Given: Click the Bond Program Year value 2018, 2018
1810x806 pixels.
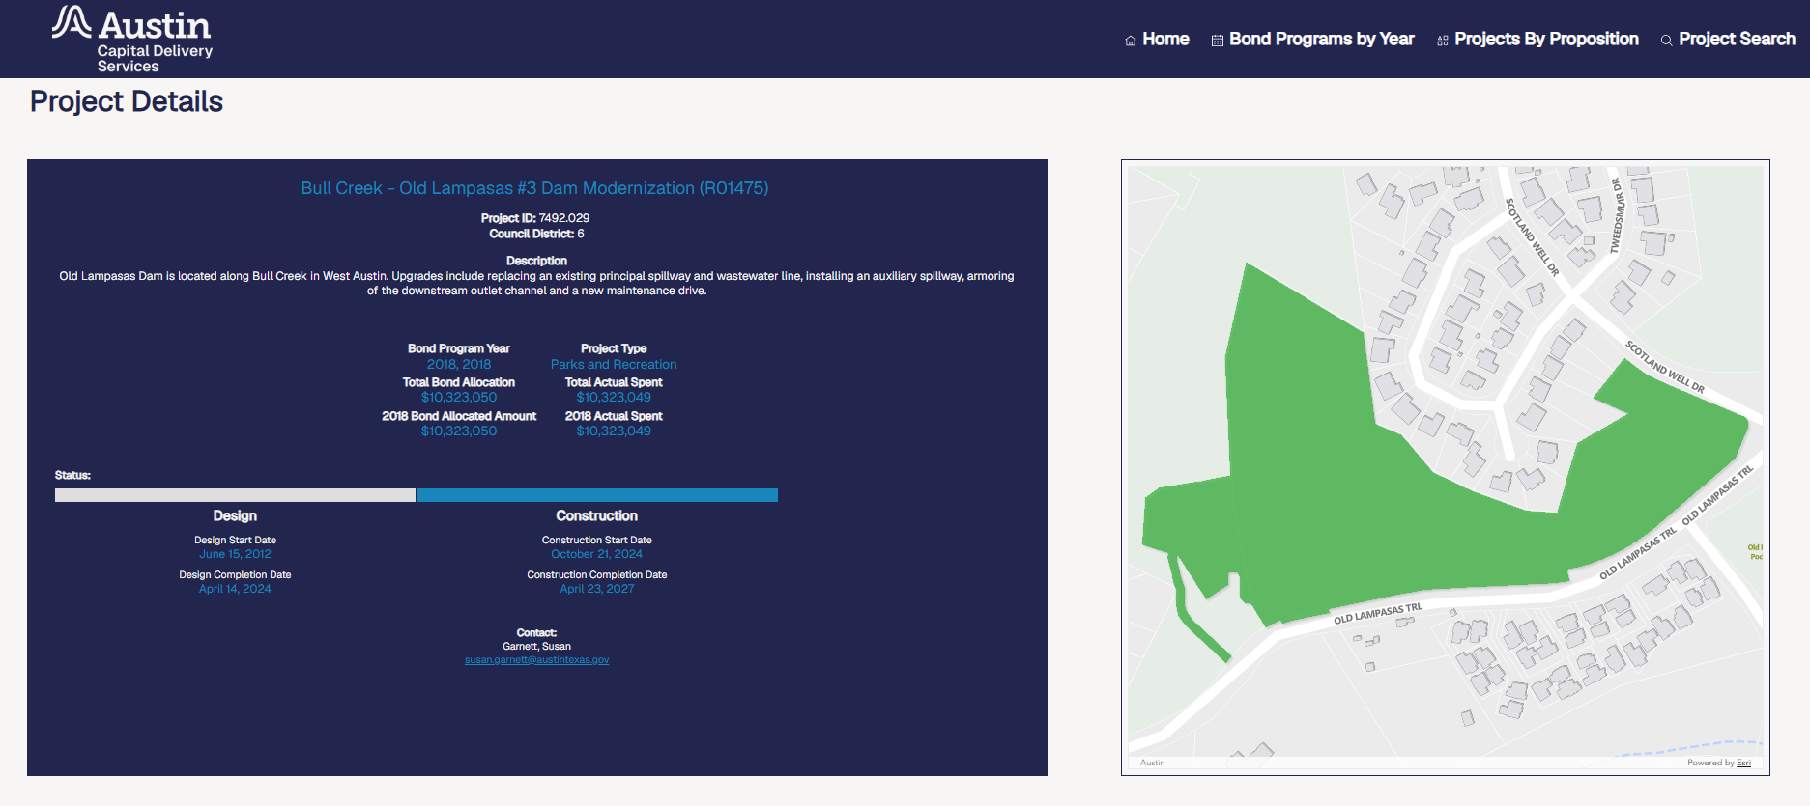Looking at the screenshot, I should 459,364.
